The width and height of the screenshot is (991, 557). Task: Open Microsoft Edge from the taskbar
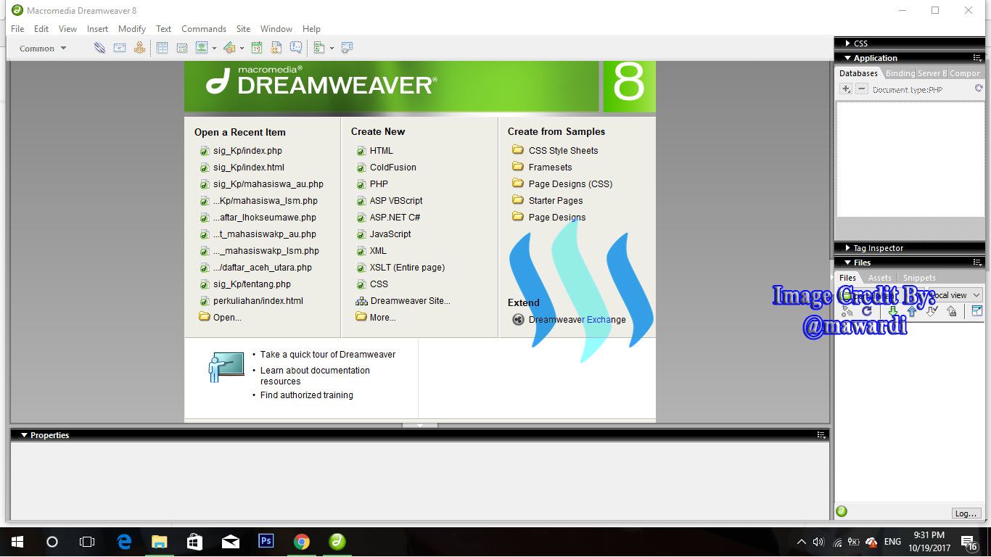[x=124, y=542]
